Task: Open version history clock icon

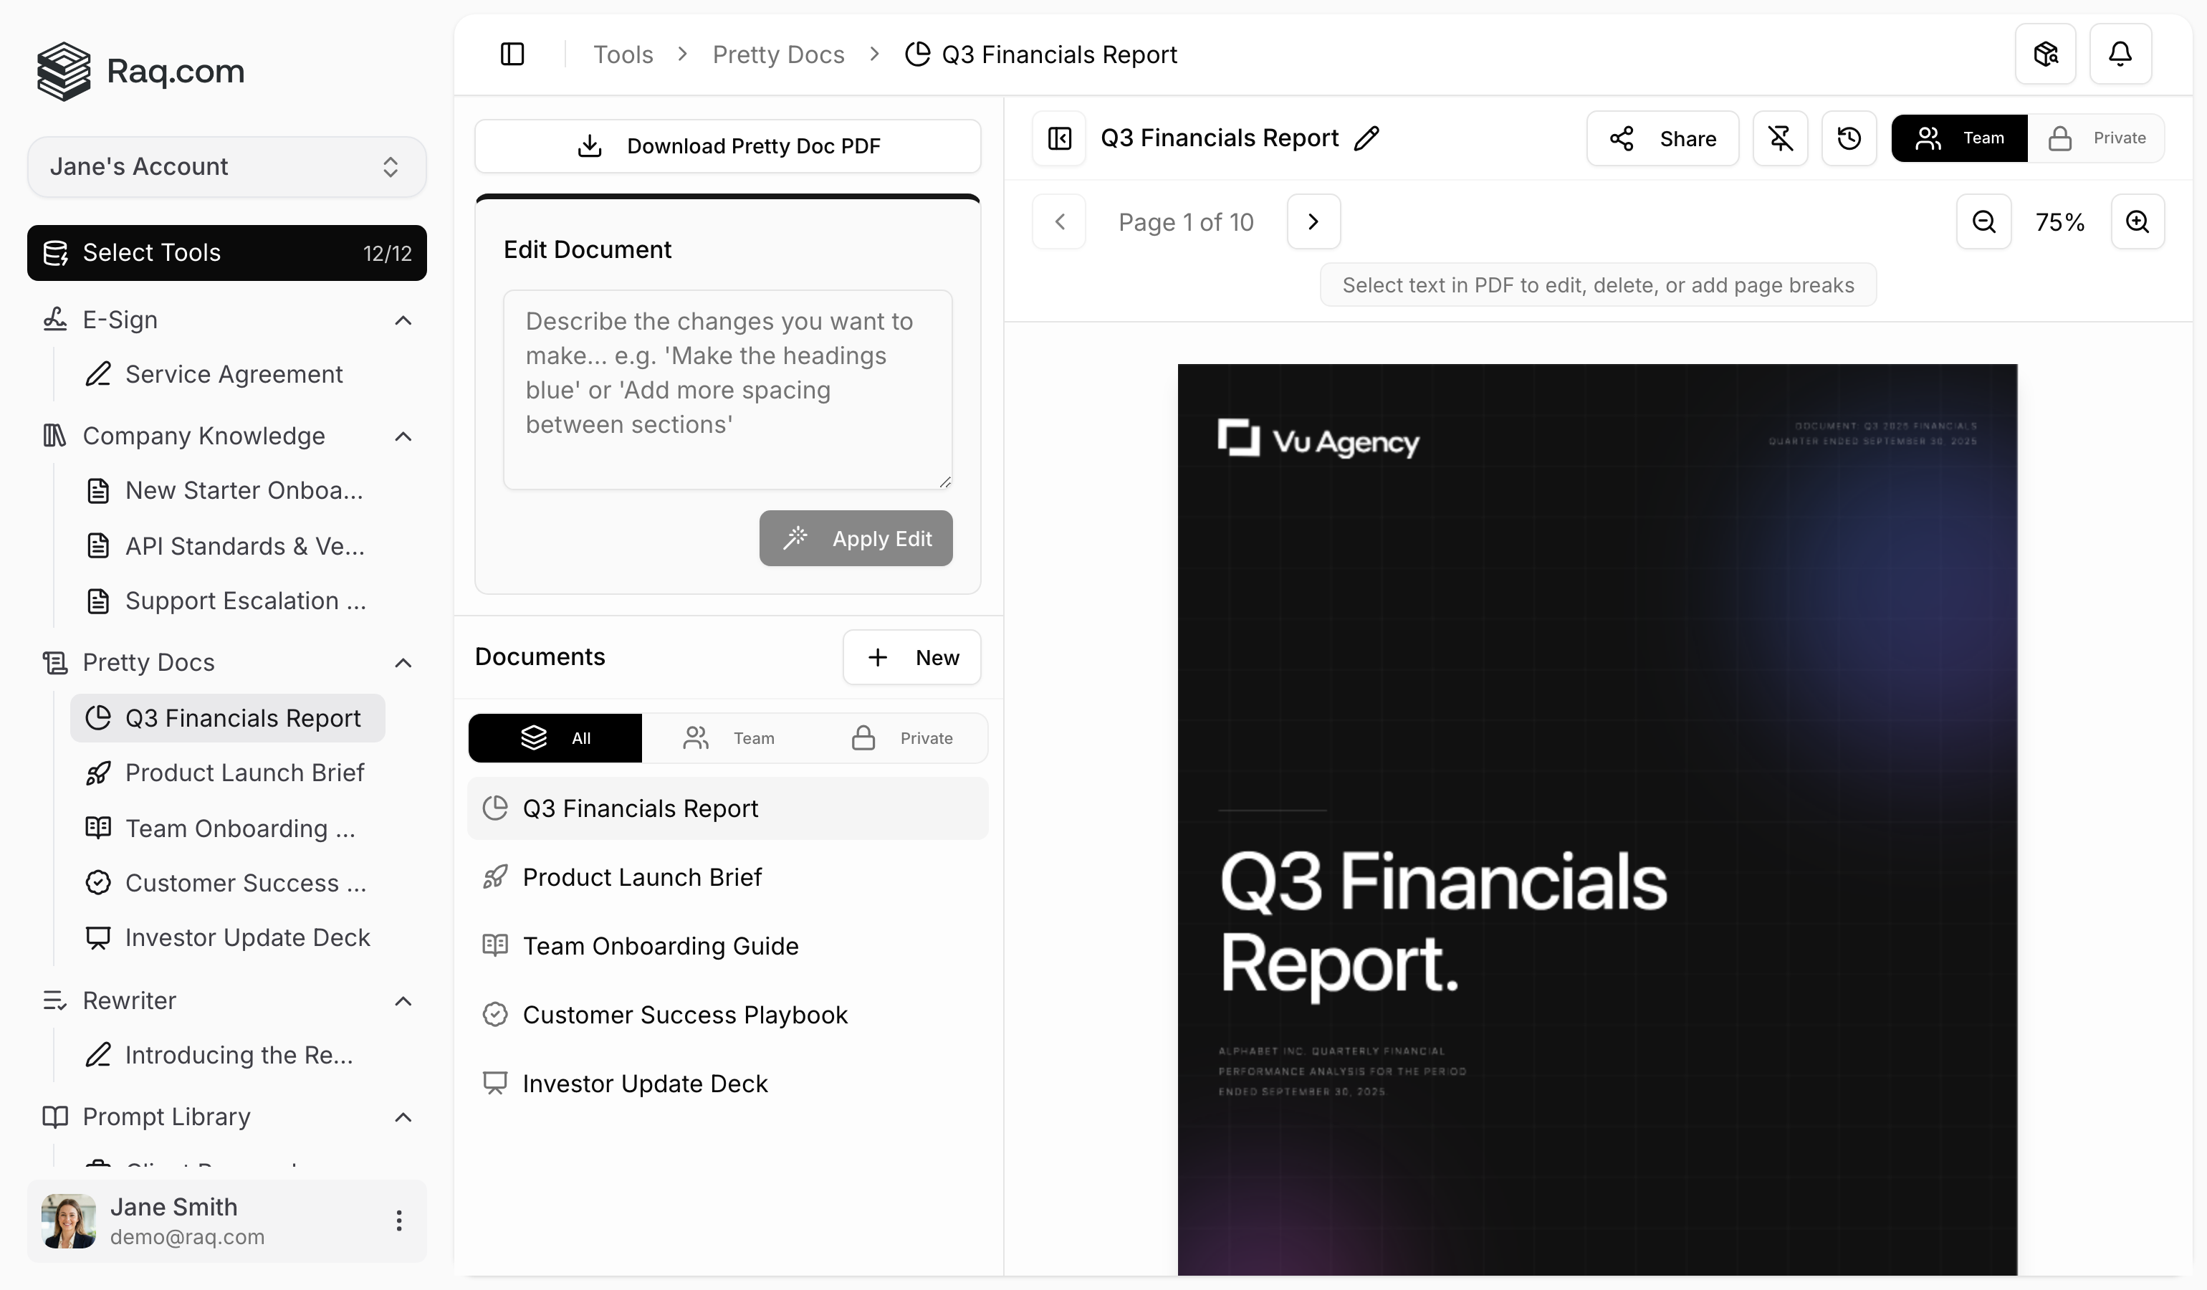Action: pyautogui.click(x=1849, y=138)
